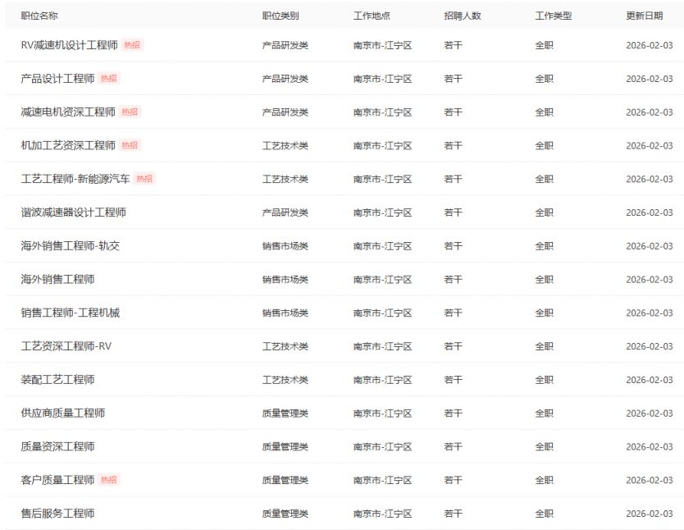Click 质量管理类 in the 供应商质量工程师 row

tap(285, 413)
